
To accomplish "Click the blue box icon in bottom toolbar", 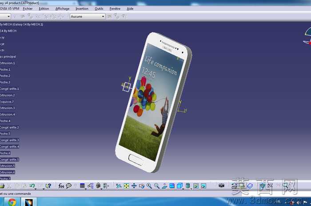I will [x=250, y=186].
